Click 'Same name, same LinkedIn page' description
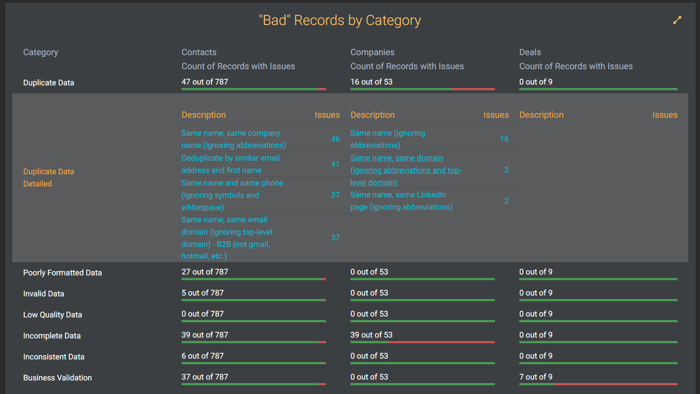Screen dimensions: 700x394 coord(398,201)
